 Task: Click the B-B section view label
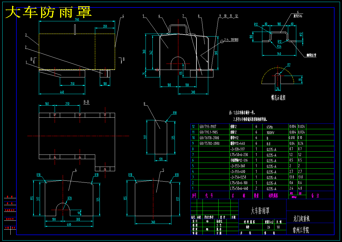click(x=86, y=102)
